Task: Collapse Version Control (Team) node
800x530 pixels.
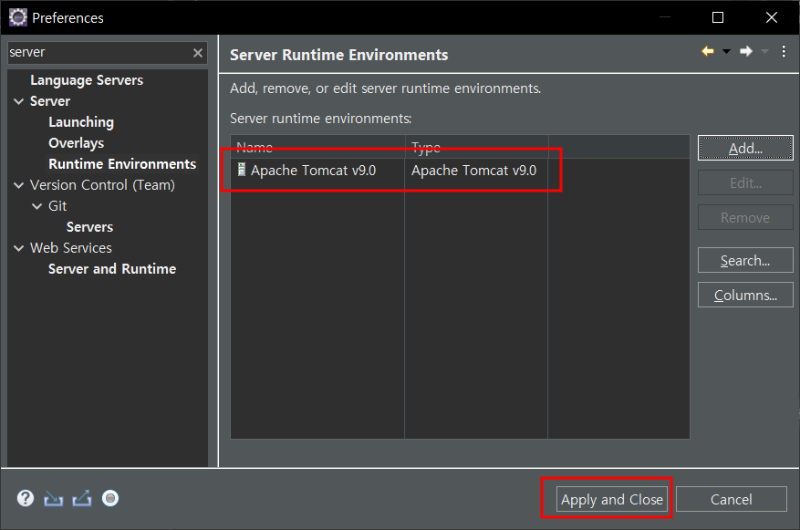Action: click(x=19, y=185)
